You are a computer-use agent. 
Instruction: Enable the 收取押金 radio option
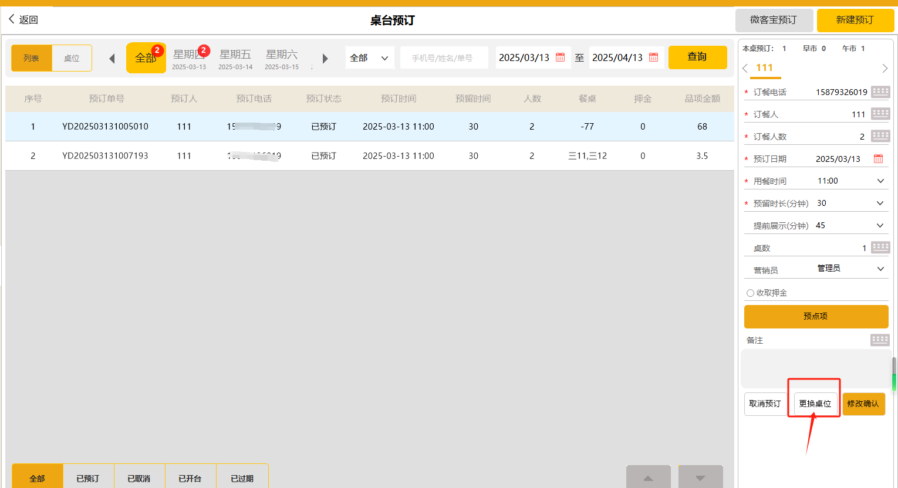click(x=750, y=293)
